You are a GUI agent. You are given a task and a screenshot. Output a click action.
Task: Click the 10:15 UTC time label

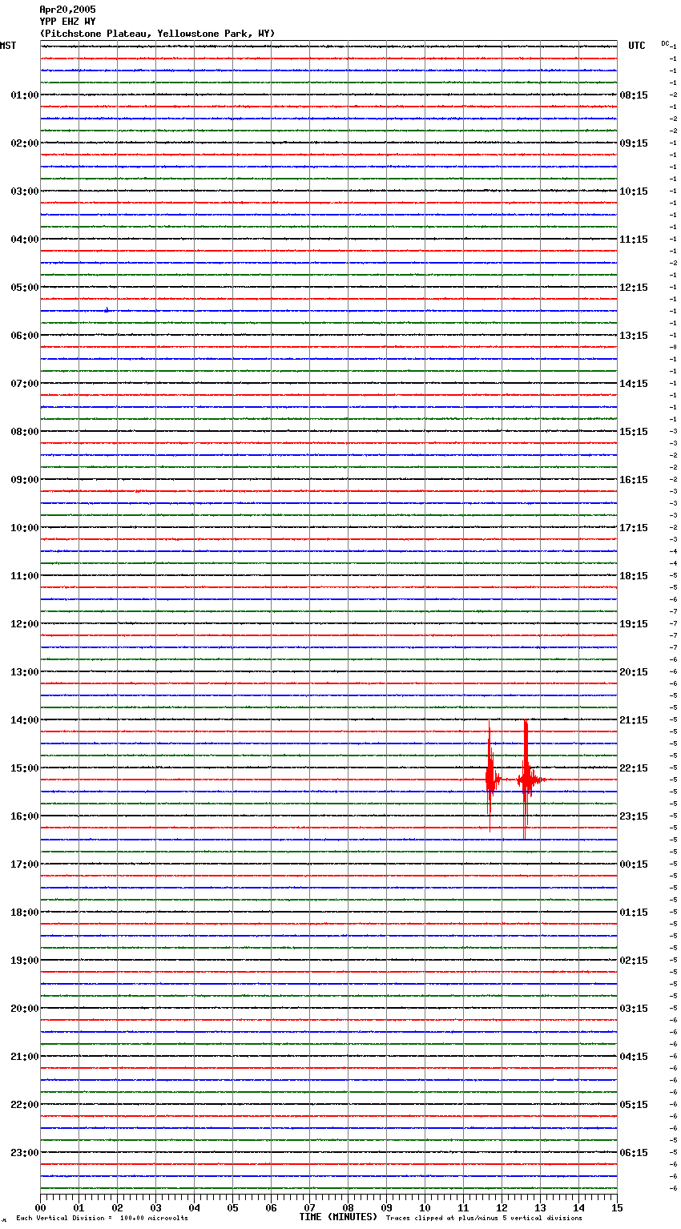[634, 191]
